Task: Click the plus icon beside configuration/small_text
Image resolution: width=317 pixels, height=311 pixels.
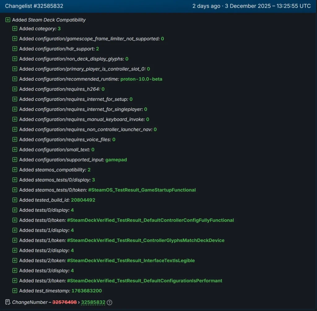Action: coord(15,150)
